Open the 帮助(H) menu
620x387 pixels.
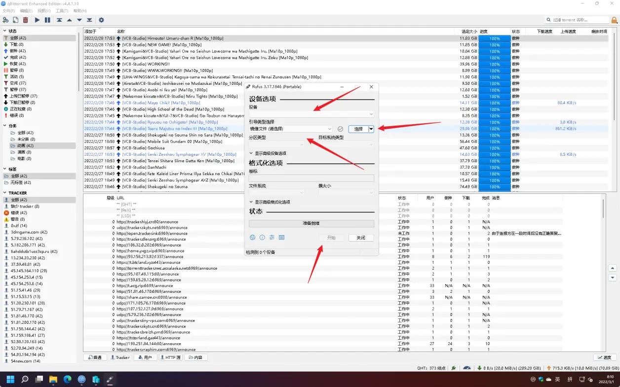click(79, 10)
